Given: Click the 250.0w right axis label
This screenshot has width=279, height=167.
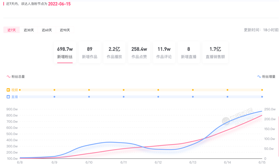Looking at the screenshot, I should [x=270, y=109].
